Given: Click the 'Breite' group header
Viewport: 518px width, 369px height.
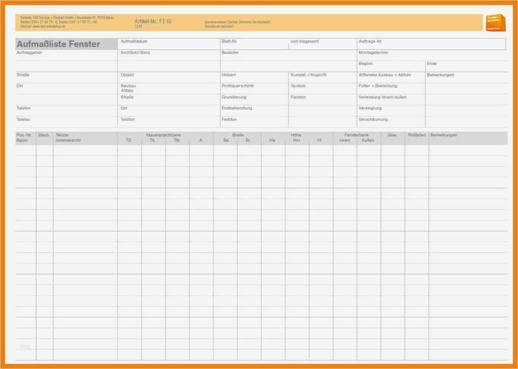Looking at the screenshot, I should pyautogui.click(x=238, y=135).
